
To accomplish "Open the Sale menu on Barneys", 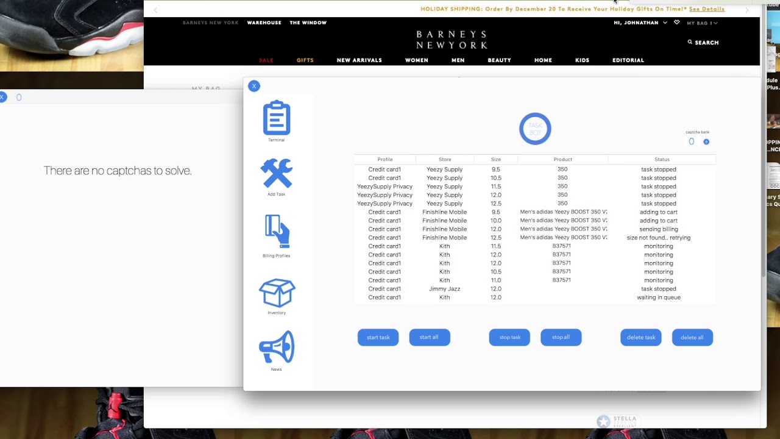I will pos(266,60).
